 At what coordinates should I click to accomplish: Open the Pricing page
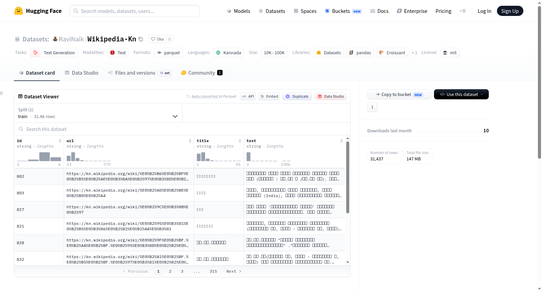point(443,11)
